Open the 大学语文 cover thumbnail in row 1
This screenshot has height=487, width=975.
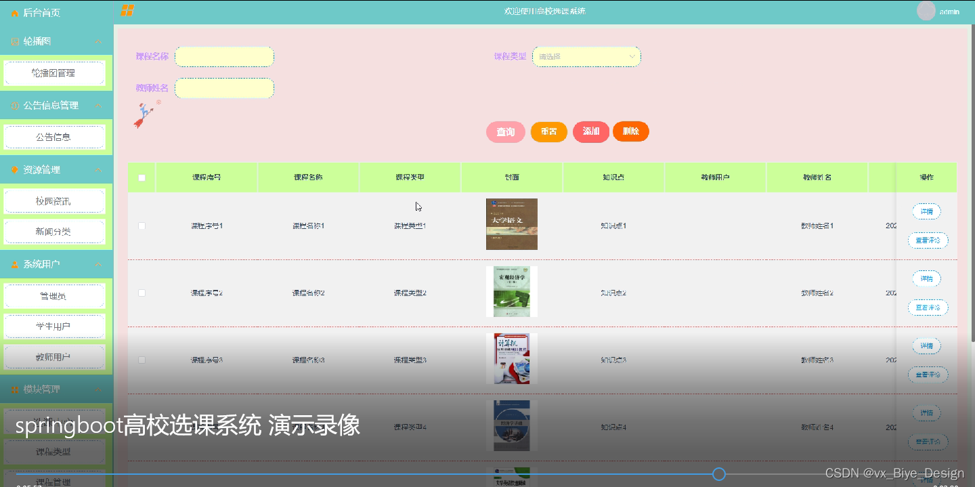click(x=512, y=224)
